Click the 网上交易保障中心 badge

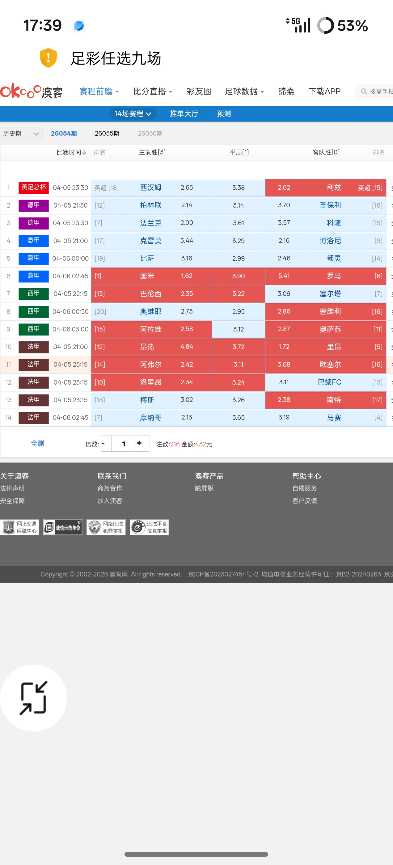pyautogui.click(x=19, y=527)
